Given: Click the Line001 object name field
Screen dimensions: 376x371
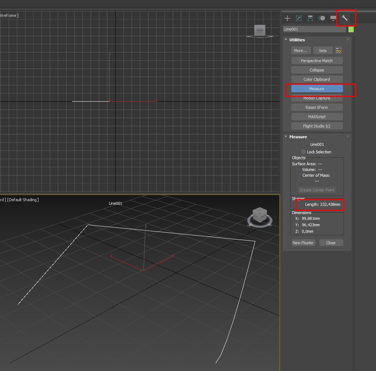Looking at the screenshot, I should pos(314,29).
